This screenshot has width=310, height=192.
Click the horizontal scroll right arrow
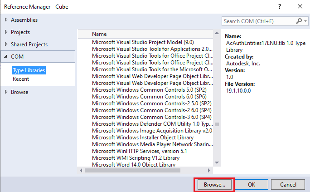(x=209, y=170)
